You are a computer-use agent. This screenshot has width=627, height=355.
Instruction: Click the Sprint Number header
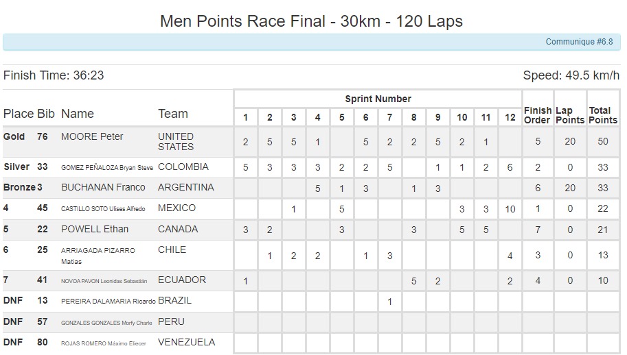point(378,99)
